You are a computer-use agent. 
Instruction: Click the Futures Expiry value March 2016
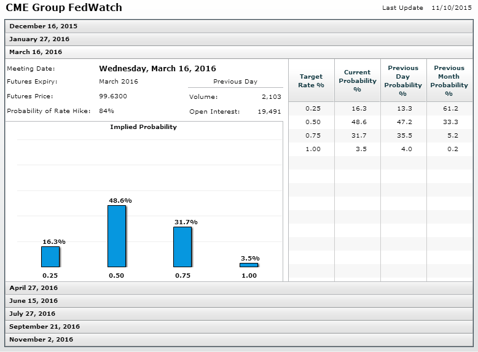pos(119,82)
